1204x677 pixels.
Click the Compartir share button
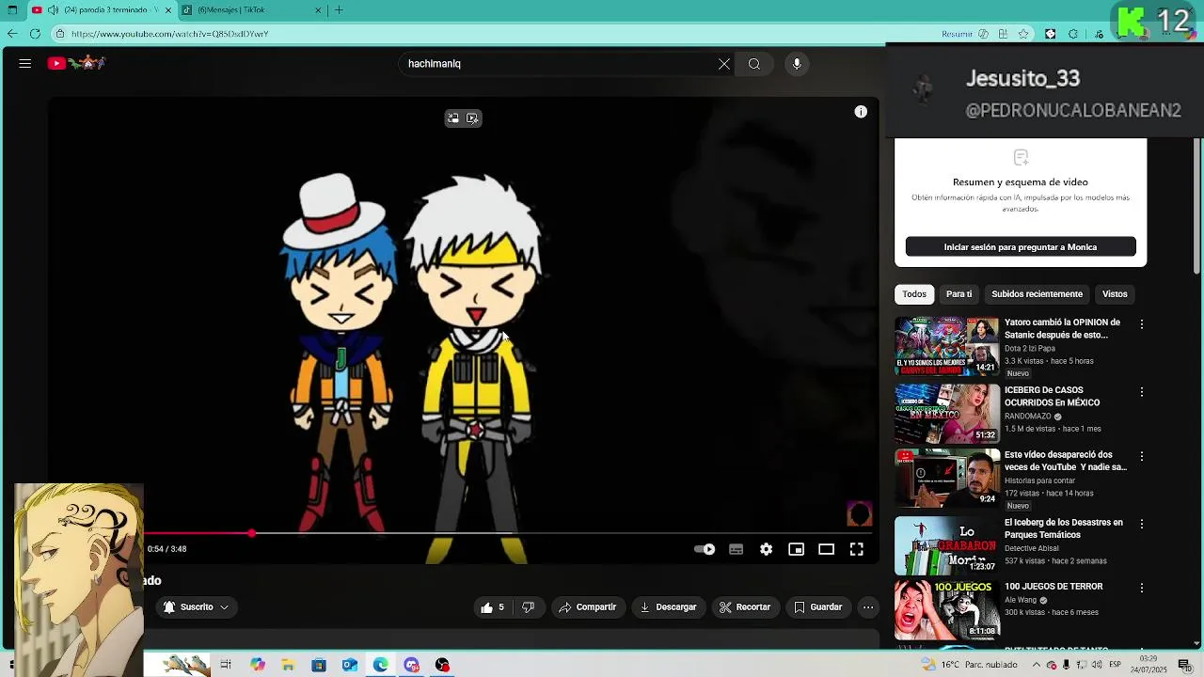pos(587,607)
